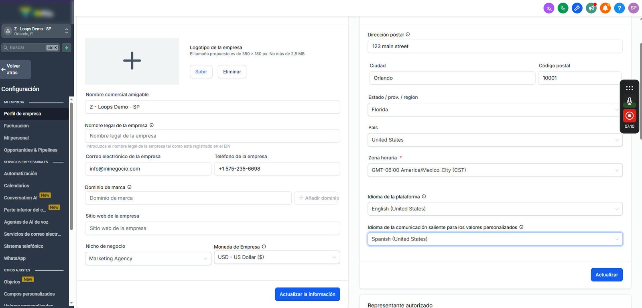
Task: Open Facturación in the sidebar
Action: pos(16,126)
